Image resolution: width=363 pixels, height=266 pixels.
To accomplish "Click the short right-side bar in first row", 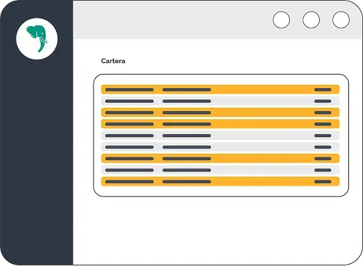I will tap(323, 89).
